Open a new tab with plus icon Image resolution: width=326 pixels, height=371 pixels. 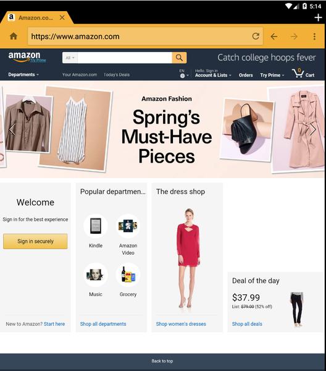tap(318, 17)
